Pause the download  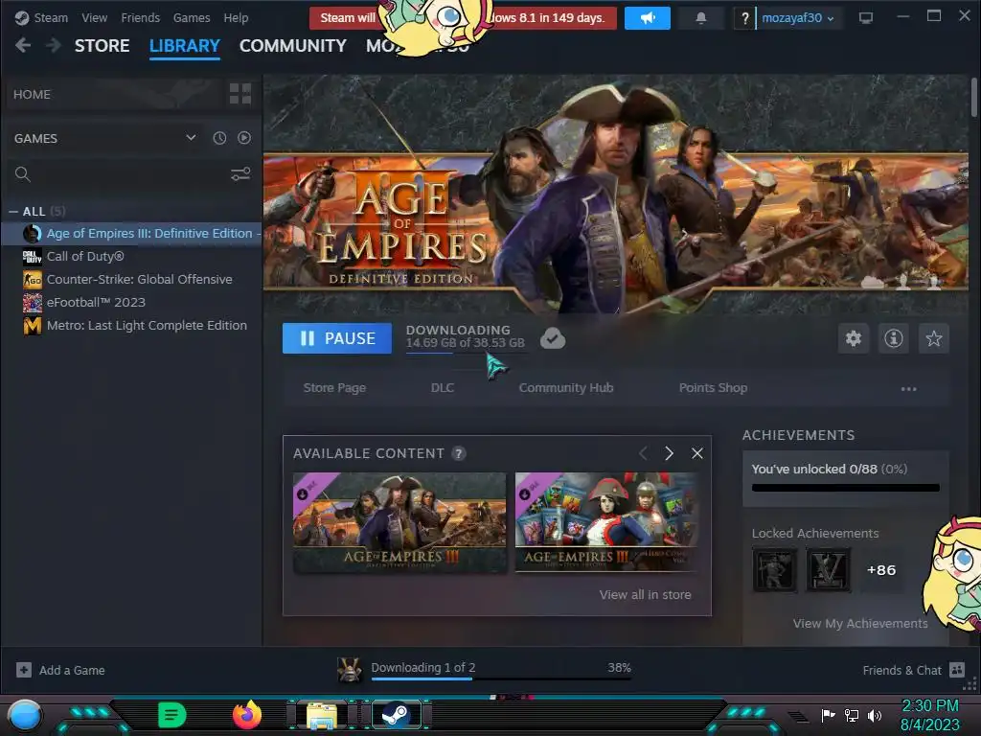(336, 338)
